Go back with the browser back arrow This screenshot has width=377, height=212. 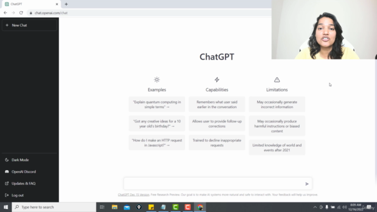(x=5, y=13)
